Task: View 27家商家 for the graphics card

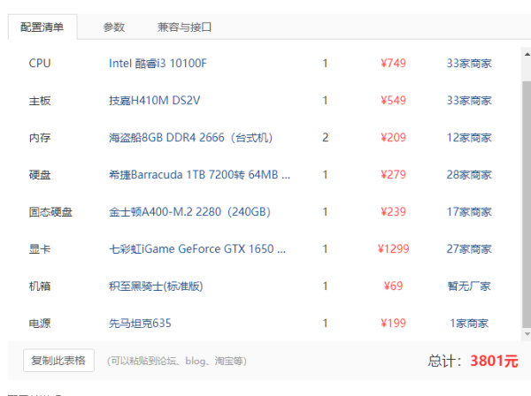Action: 469,249
